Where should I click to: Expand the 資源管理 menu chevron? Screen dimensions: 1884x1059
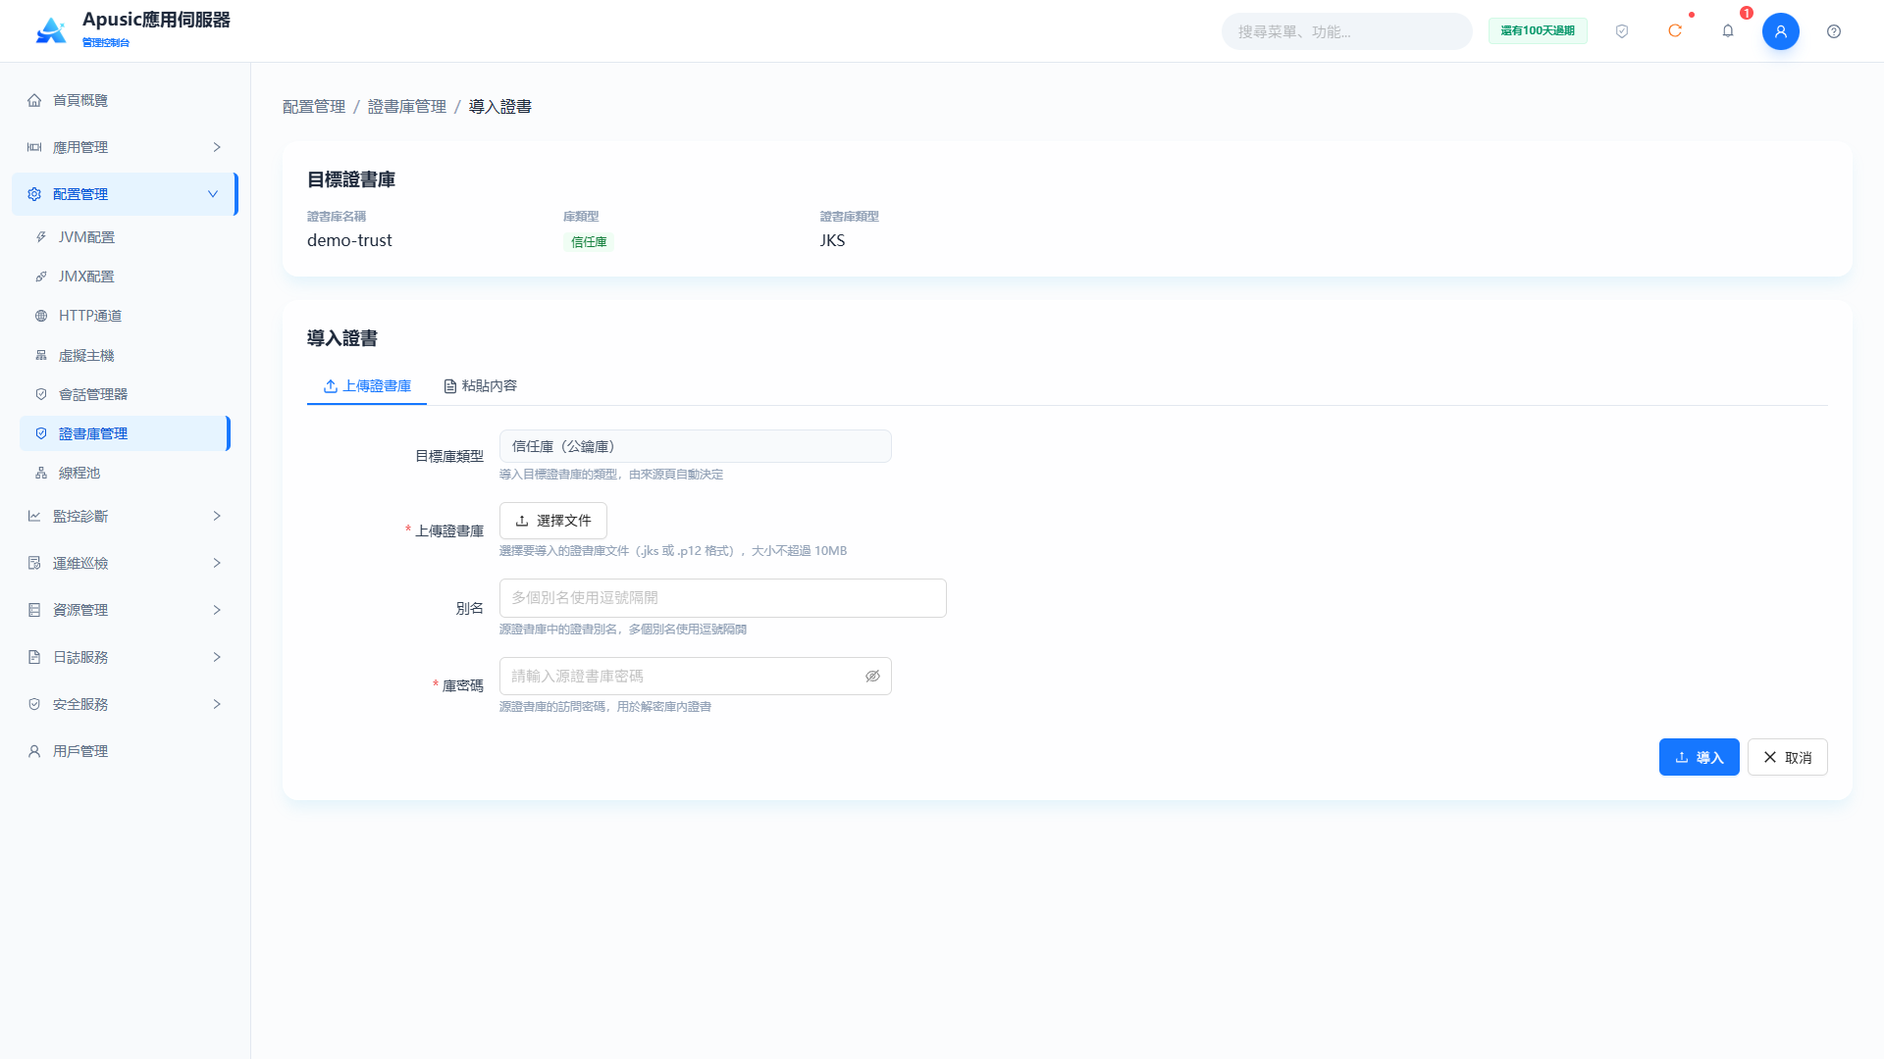click(217, 610)
